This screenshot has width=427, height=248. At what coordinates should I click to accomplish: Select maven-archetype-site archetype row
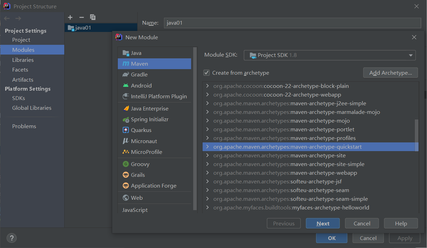[x=311, y=155]
